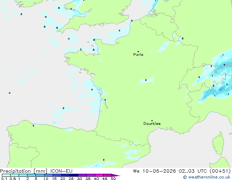232x180 pixels.
Task: Select the 1–2 mm legend swatch
Action: (x=23, y=175)
